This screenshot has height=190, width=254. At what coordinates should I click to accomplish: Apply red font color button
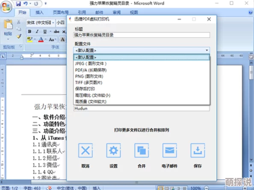pos(41,39)
